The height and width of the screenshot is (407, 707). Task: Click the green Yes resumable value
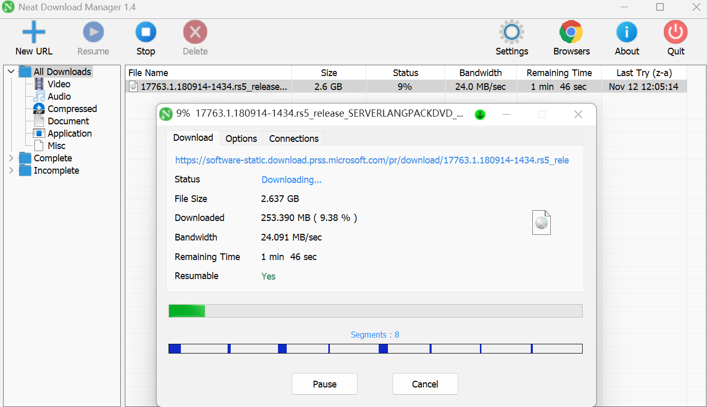tap(268, 276)
